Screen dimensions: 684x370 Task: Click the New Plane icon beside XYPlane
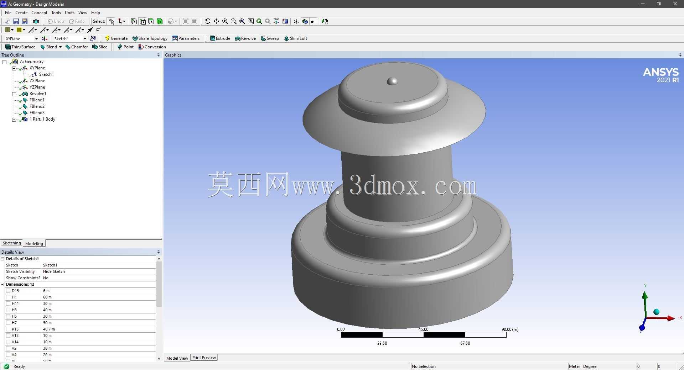click(45, 38)
